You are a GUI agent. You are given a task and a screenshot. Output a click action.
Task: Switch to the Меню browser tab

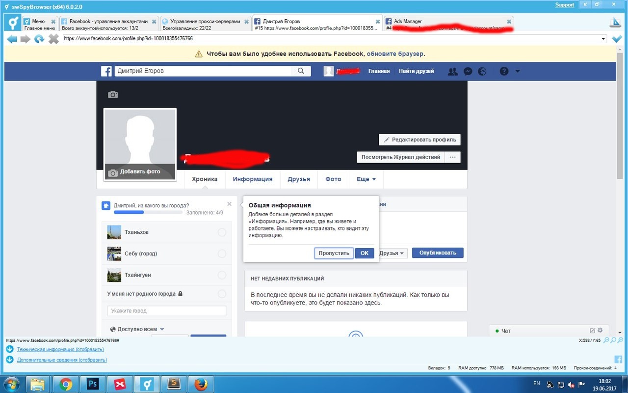click(39, 24)
